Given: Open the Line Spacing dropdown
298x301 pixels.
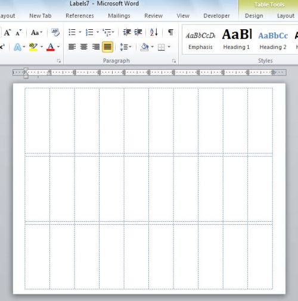Looking at the screenshot, I should [x=126, y=47].
